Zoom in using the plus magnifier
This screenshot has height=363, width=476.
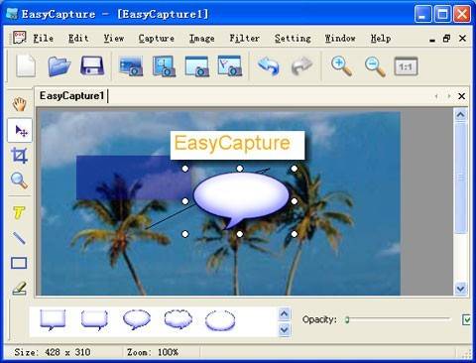342,66
